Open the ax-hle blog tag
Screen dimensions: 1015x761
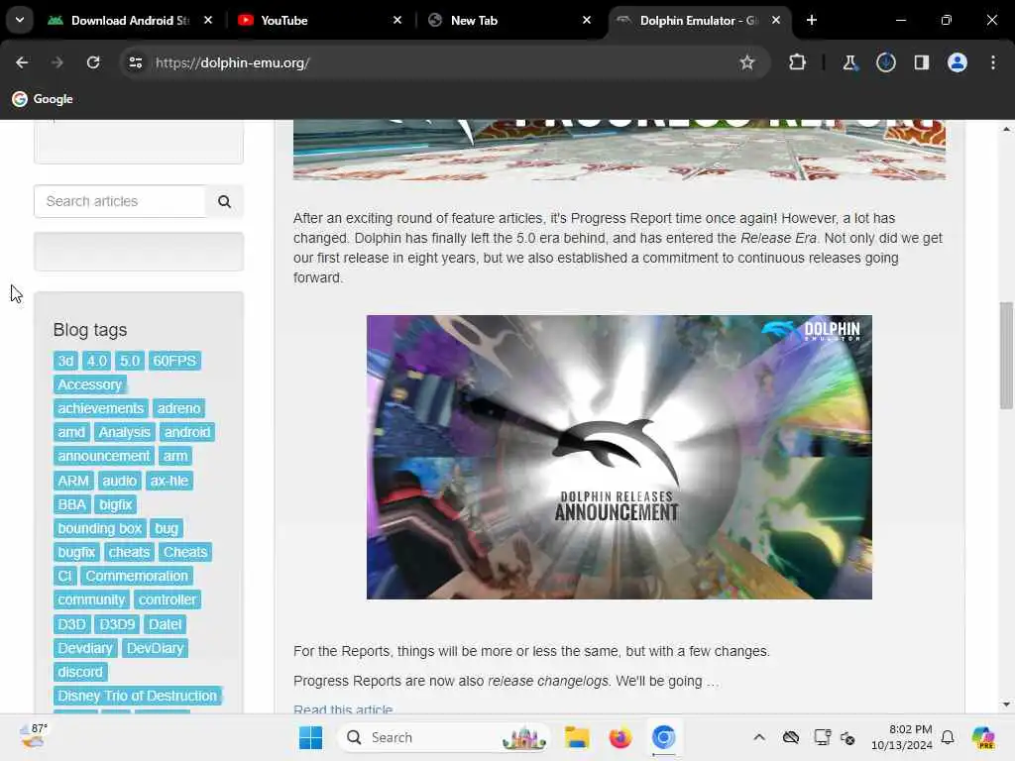[x=169, y=481]
